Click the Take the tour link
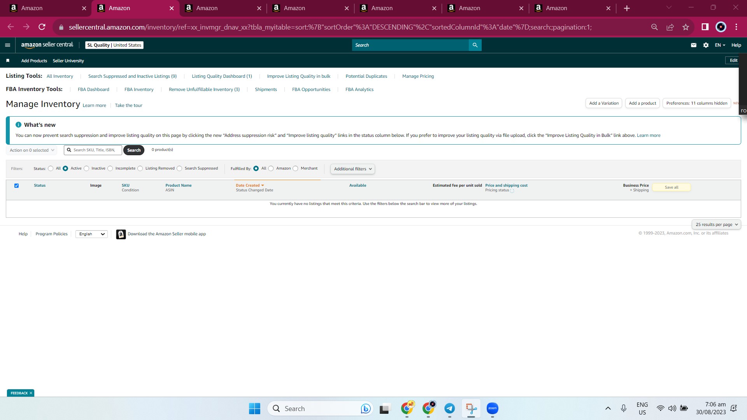 (129, 106)
